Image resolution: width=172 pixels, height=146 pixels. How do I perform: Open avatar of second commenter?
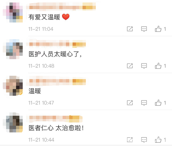tap(13, 49)
